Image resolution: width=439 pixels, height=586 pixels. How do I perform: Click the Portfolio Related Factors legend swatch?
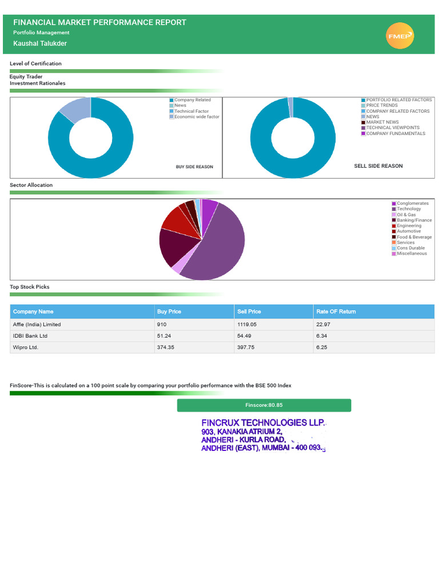click(364, 100)
